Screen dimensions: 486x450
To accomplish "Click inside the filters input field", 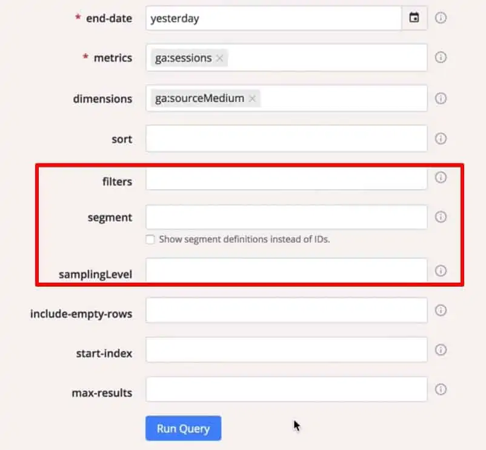I will [x=285, y=177].
